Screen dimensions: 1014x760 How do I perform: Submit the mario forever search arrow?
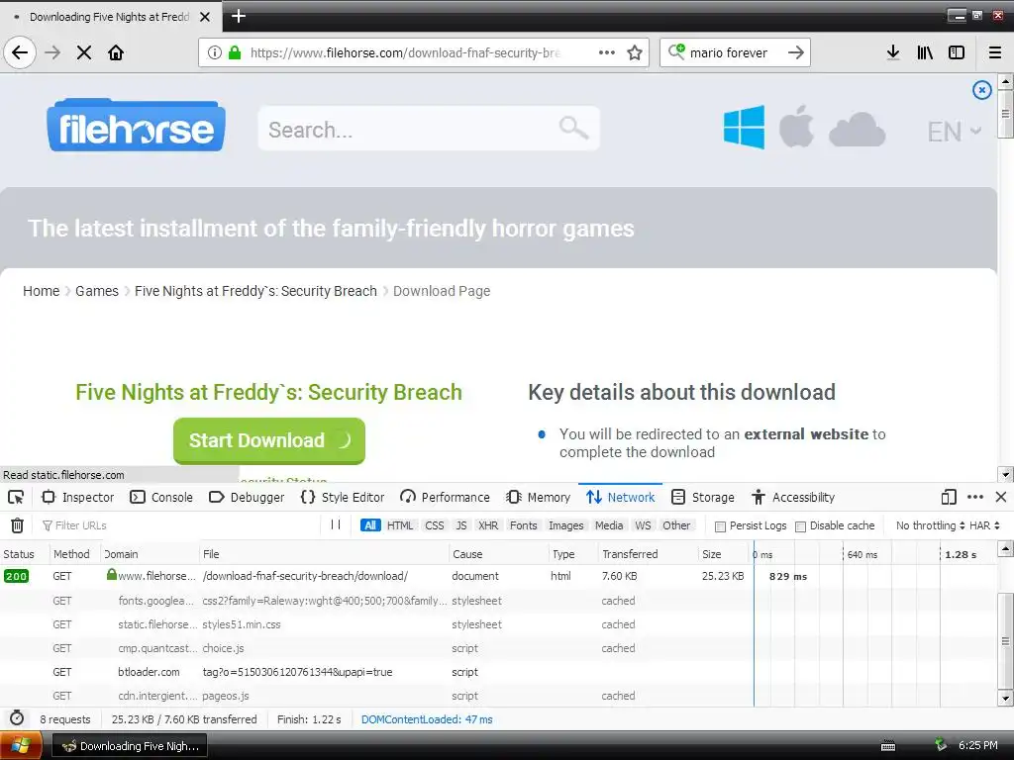(796, 52)
